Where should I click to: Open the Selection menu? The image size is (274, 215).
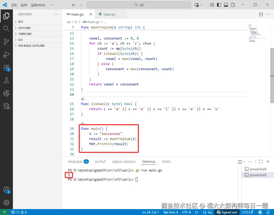[38, 5]
